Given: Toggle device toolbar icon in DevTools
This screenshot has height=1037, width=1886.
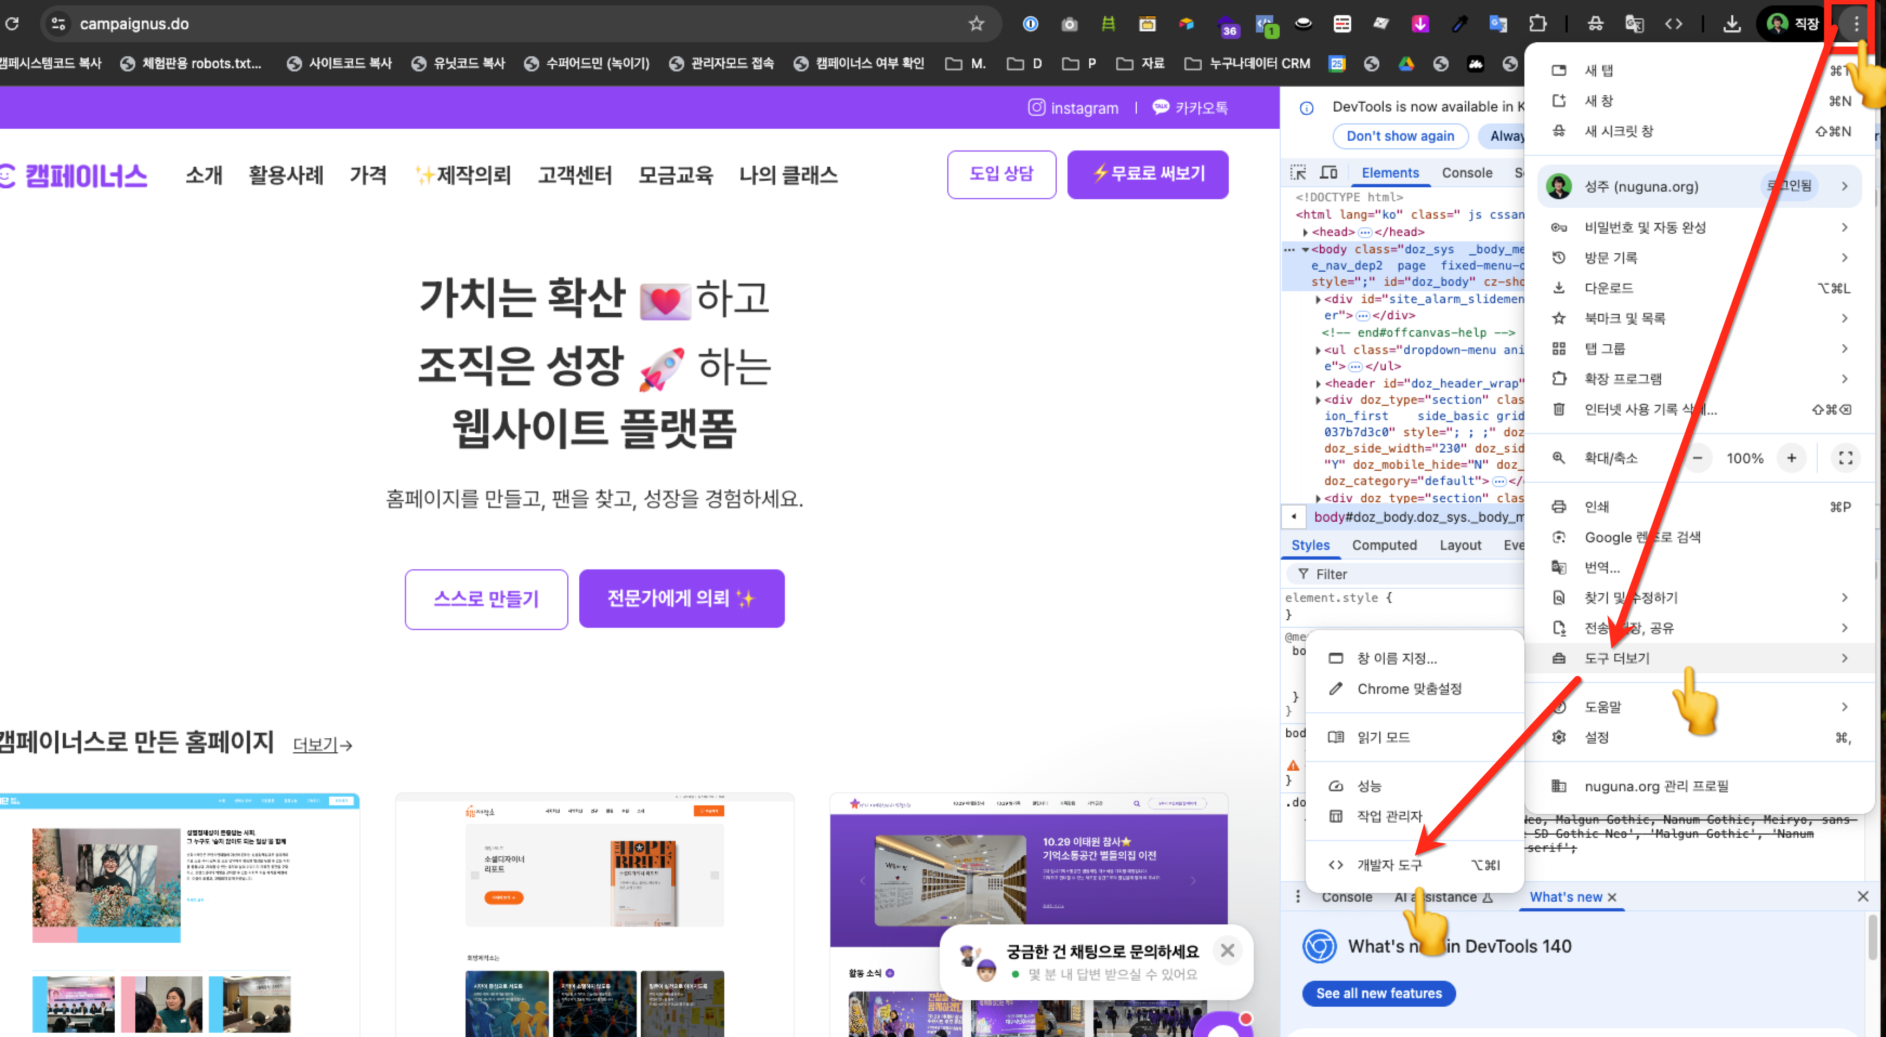Looking at the screenshot, I should pos(1328,173).
